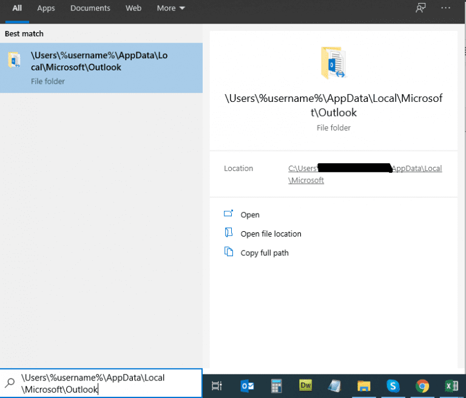Screen dimensions: 466x398
Task: Launch Excel from the taskbar
Action: [x=451, y=386]
